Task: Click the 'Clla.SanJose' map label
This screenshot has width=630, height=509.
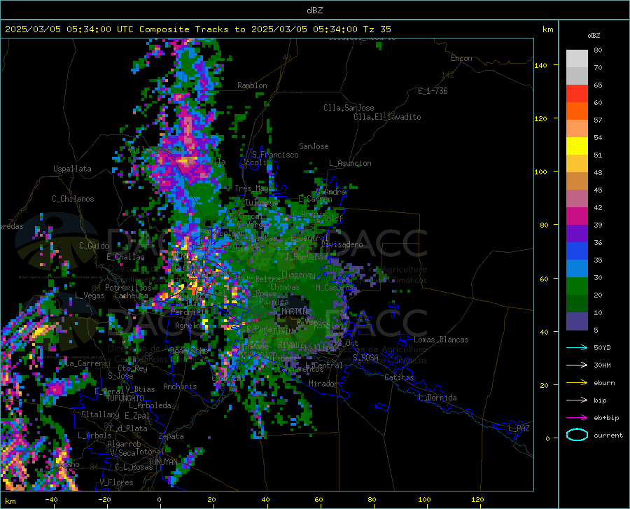Action: 349,108
